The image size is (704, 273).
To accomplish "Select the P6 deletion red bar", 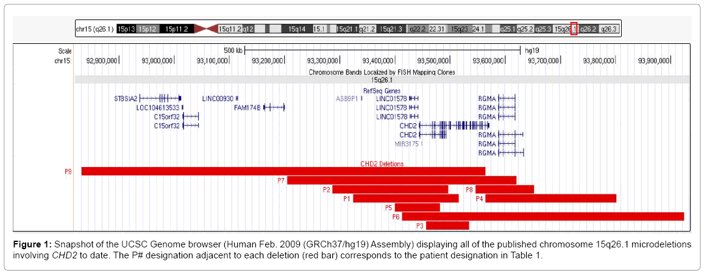I will coord(542,216).
